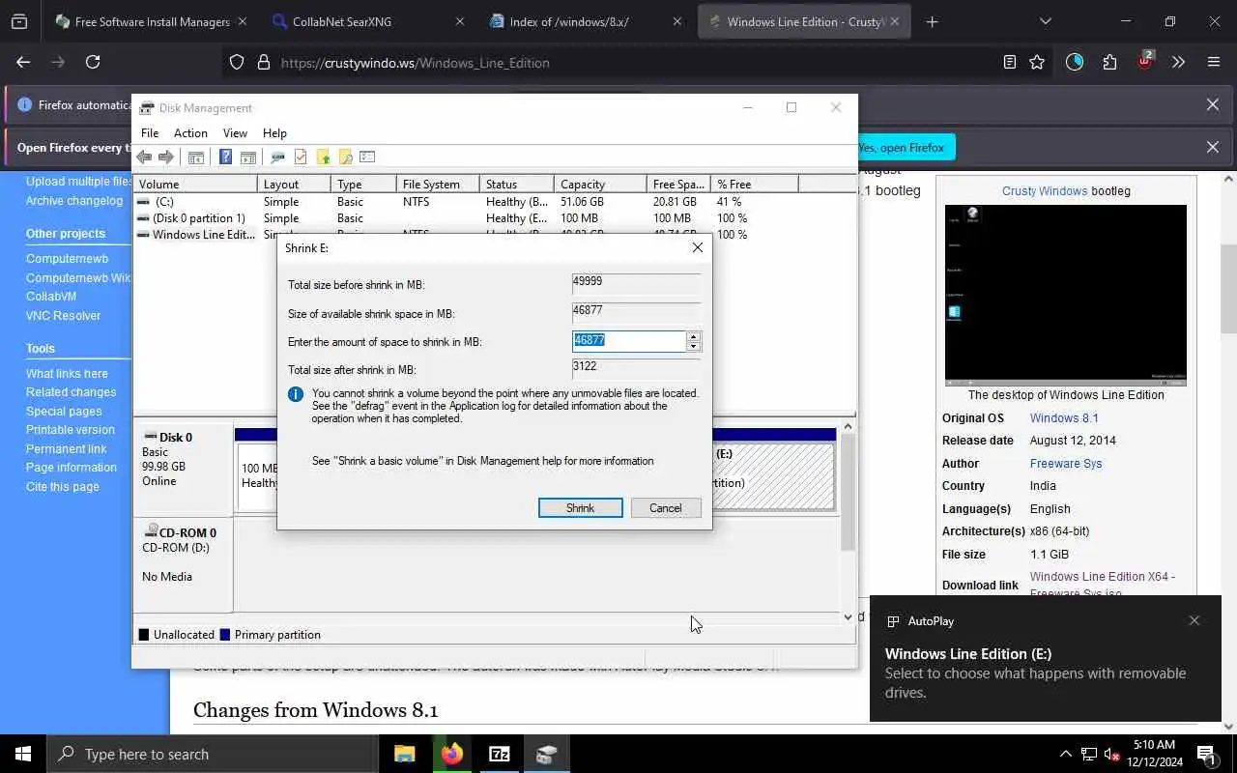This screenshot has width=1237, height=773.
Task: Open the Windows Start menu
Action: coord(23,754)
